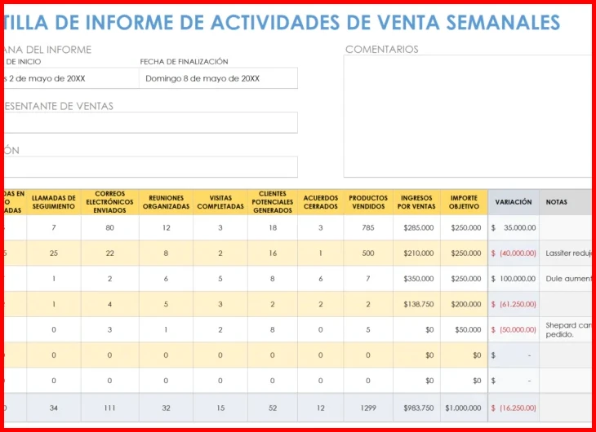This screenshot has height=432, width=596.
Task: Click the cell with 18 potential clients
Action: point(273,227)
